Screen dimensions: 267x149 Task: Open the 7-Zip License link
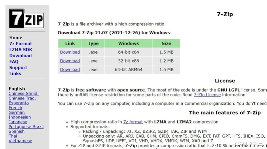point(207,95)
